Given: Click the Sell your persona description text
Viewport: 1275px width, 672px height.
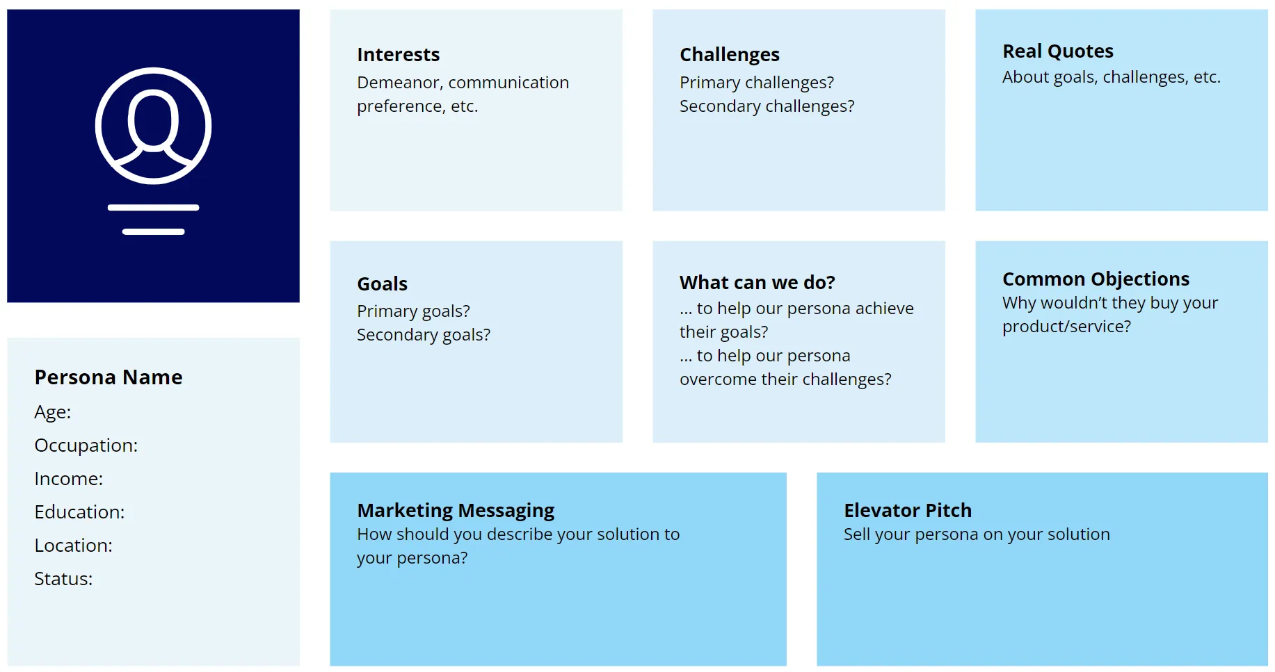Looking at the screenshot, I should 977,534.
